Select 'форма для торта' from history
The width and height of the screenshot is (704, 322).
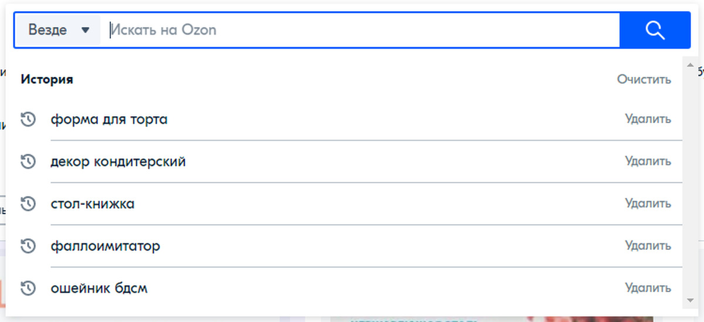point(109,120)
